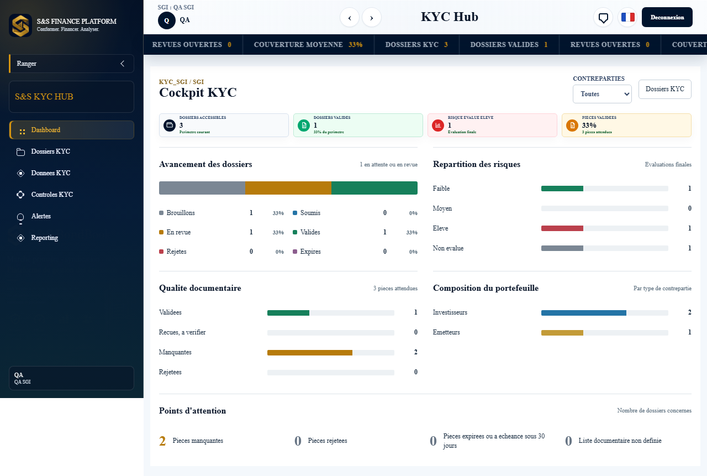This screenshot has height=476, width=707.
Task: Click the Risque evalue eleve red icon
Action: point(438,125)
